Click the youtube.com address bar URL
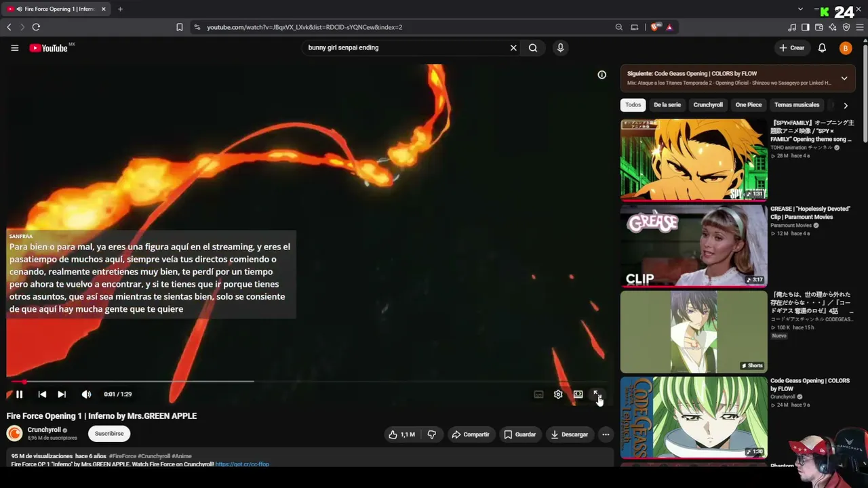Screen dimensions: 868x488 (x=304, y=27)
